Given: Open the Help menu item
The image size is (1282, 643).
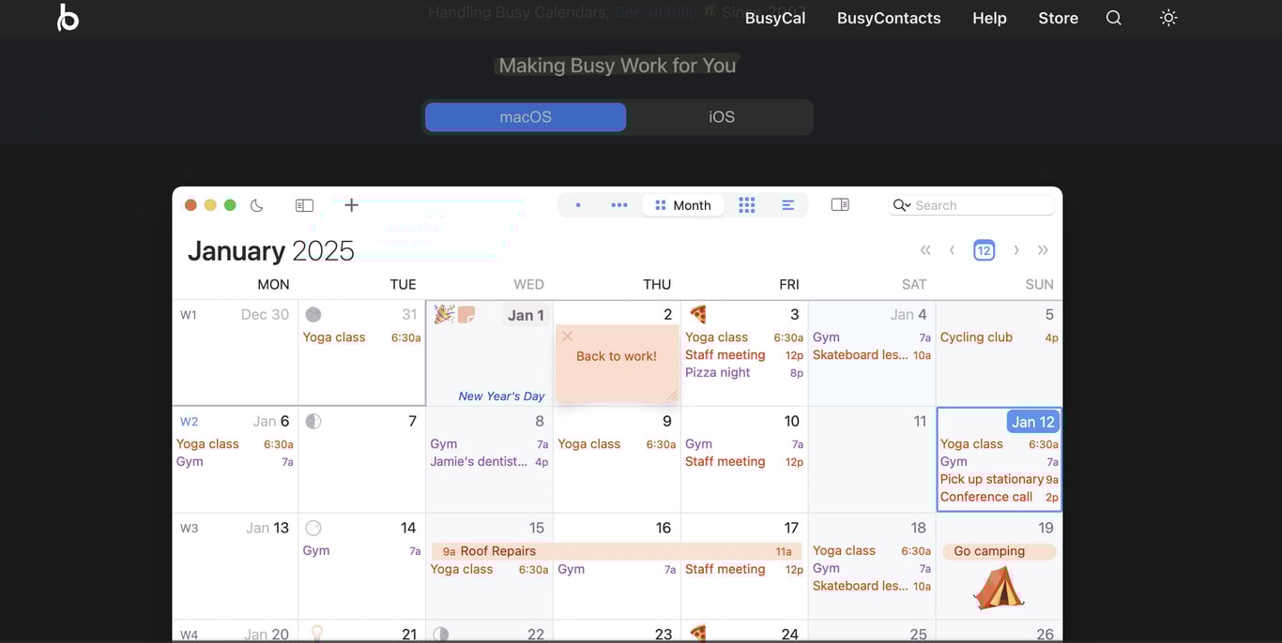Looking at the screenshot, I should 988,17.
